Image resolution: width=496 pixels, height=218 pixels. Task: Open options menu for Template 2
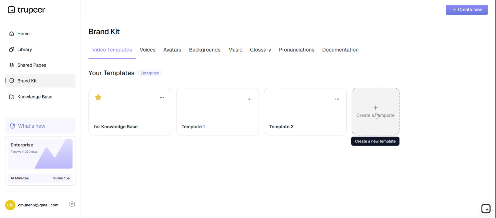(337, 99)
